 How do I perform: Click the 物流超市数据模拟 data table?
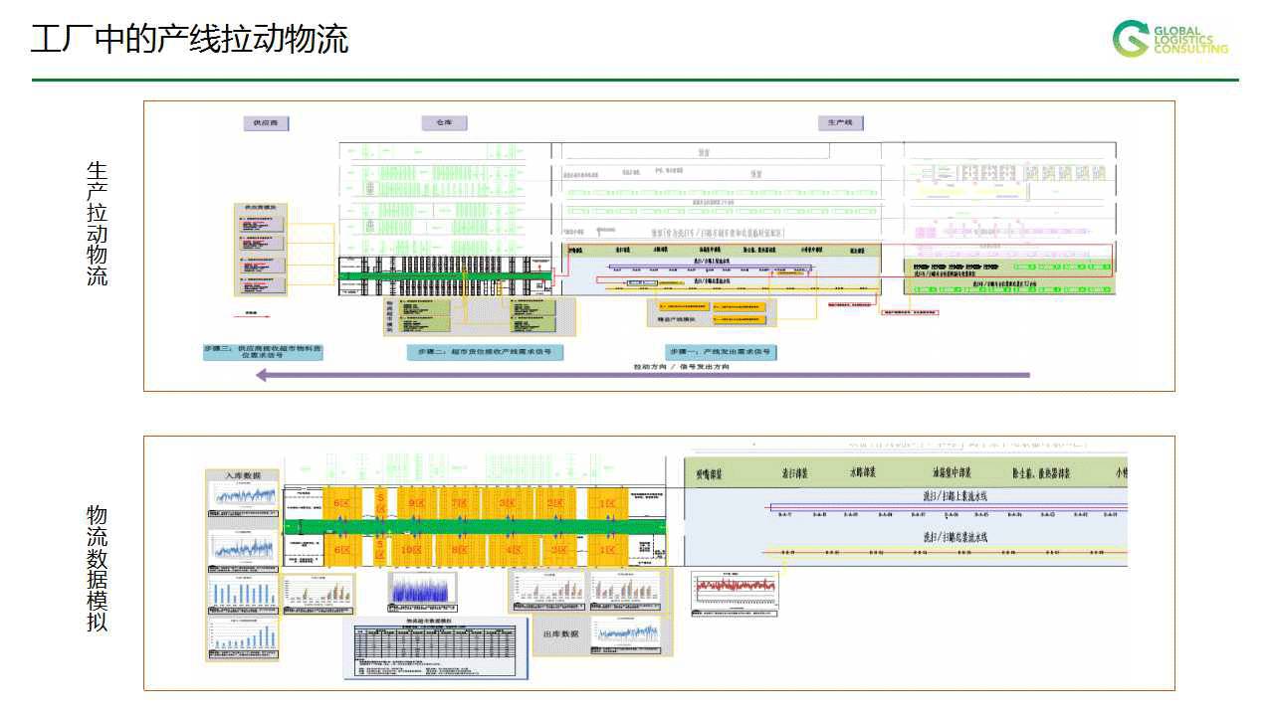point(436,647)
